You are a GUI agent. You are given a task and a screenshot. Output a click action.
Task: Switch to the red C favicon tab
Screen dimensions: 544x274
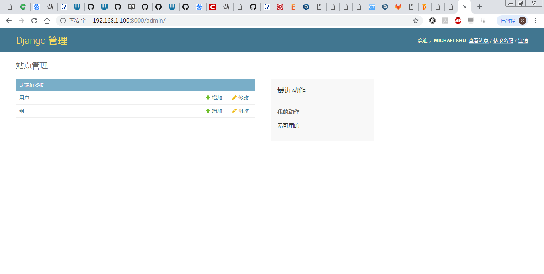click(213, 7)
